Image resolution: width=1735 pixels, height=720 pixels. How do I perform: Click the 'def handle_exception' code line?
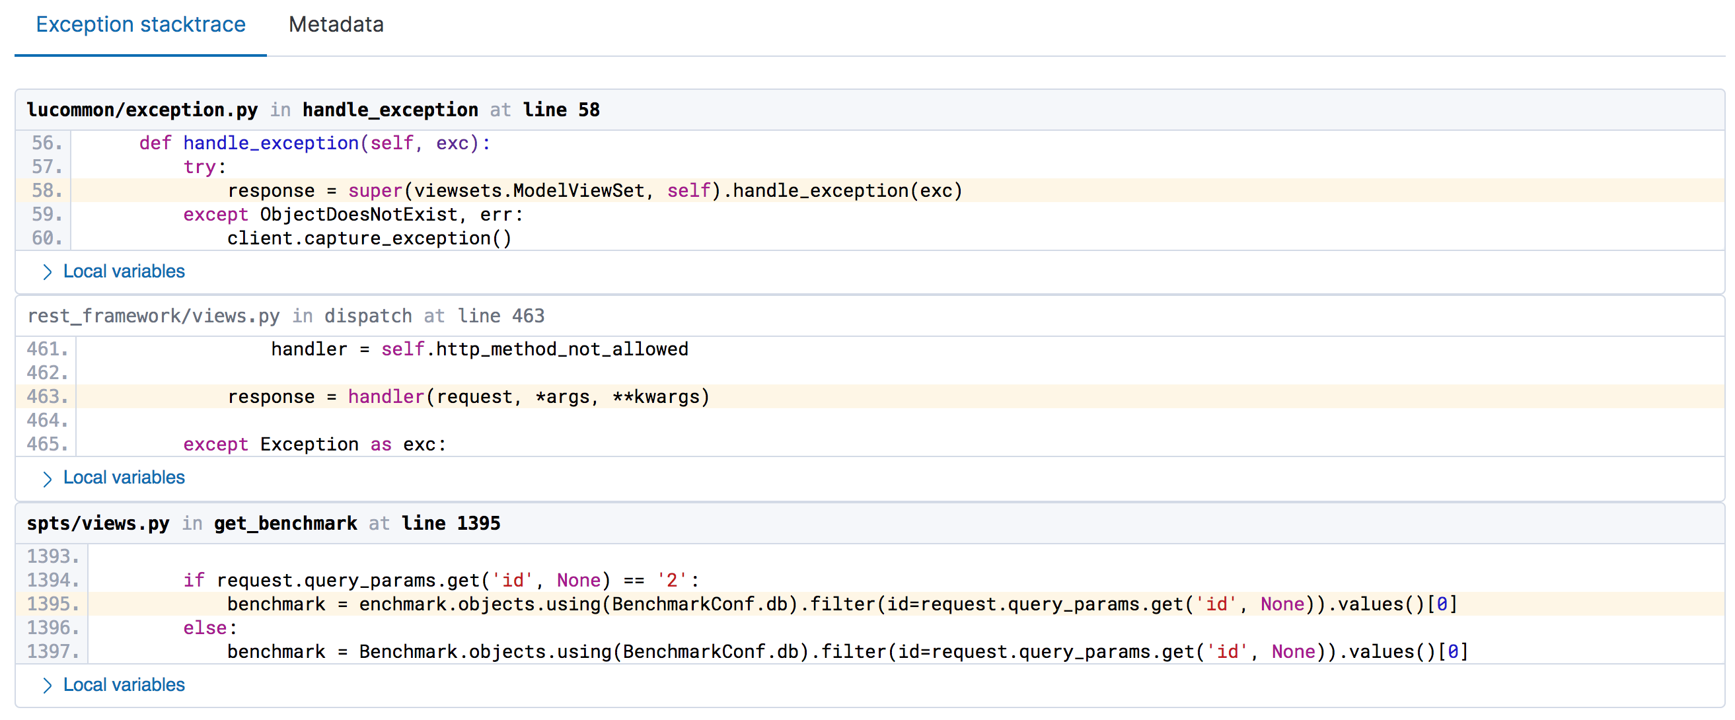coord(314,143)
